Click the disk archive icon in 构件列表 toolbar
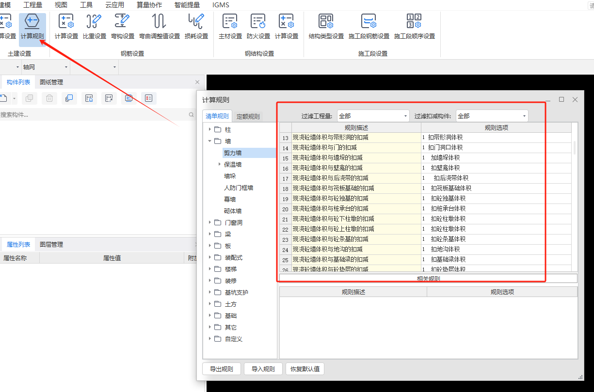Screen dimensions: 594x392 [x=89, y=98]
